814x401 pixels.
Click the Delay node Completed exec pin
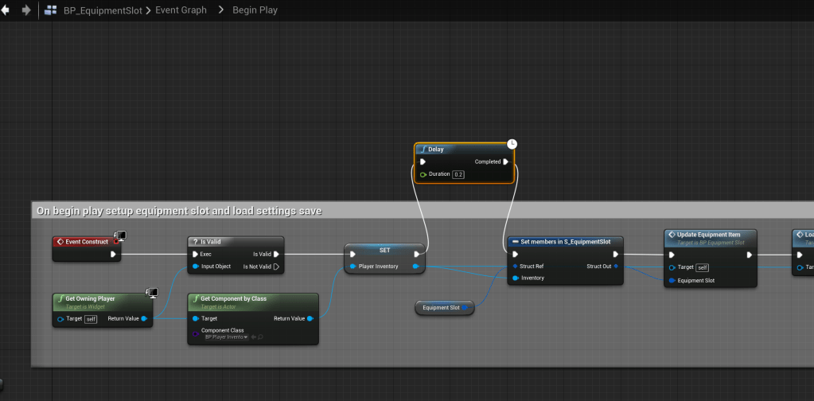[505, 162]
